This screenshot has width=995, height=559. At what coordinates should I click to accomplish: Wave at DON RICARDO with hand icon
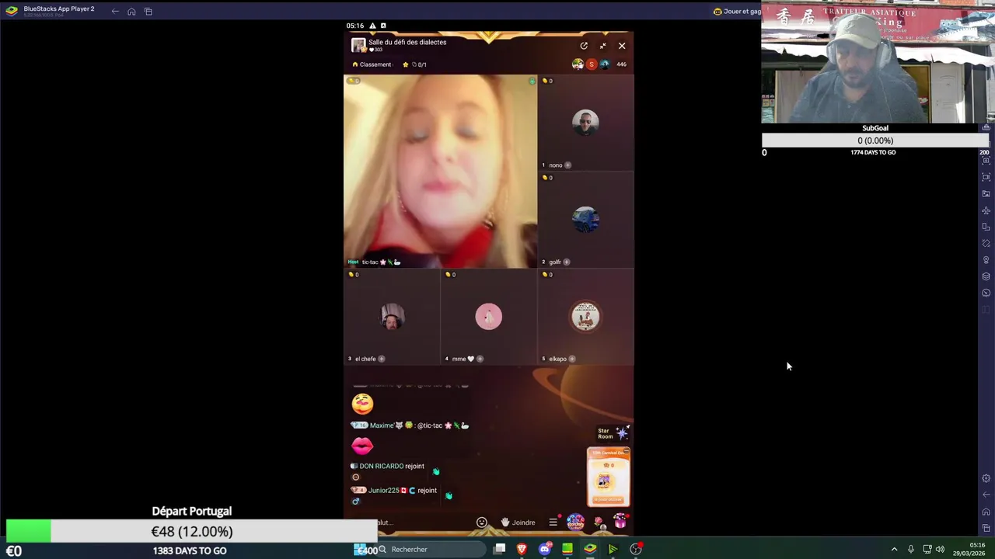tap(435, 471)
